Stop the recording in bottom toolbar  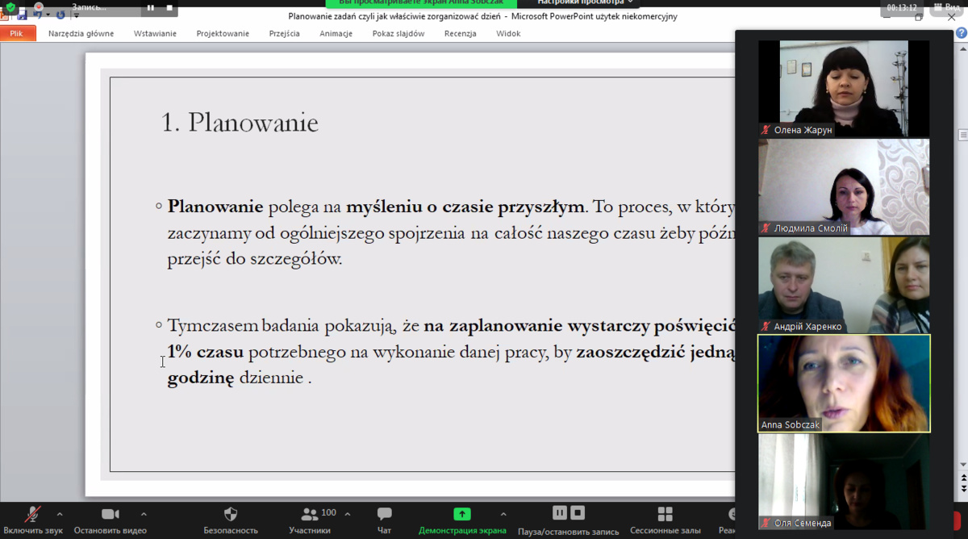point(578,512)
